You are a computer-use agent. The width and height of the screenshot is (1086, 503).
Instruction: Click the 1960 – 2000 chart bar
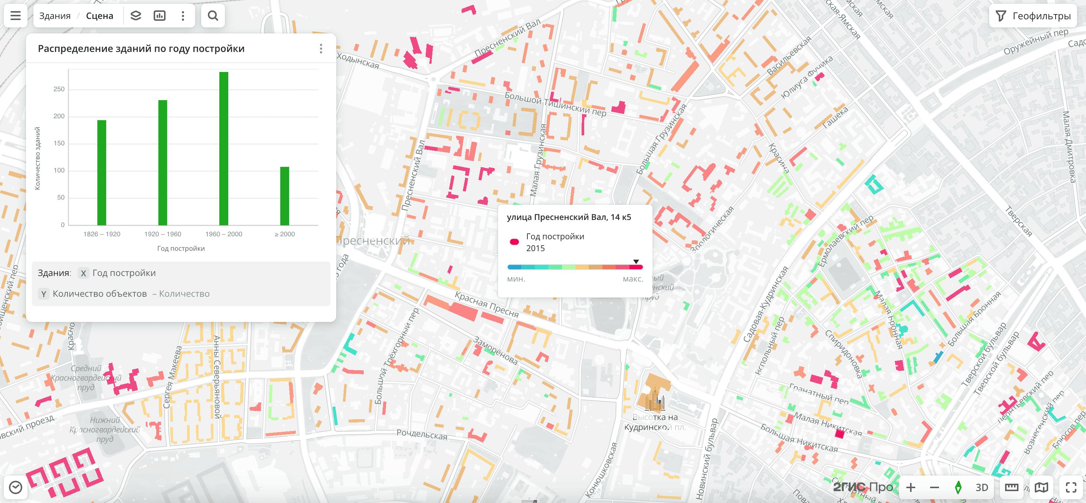pos(223,148)
